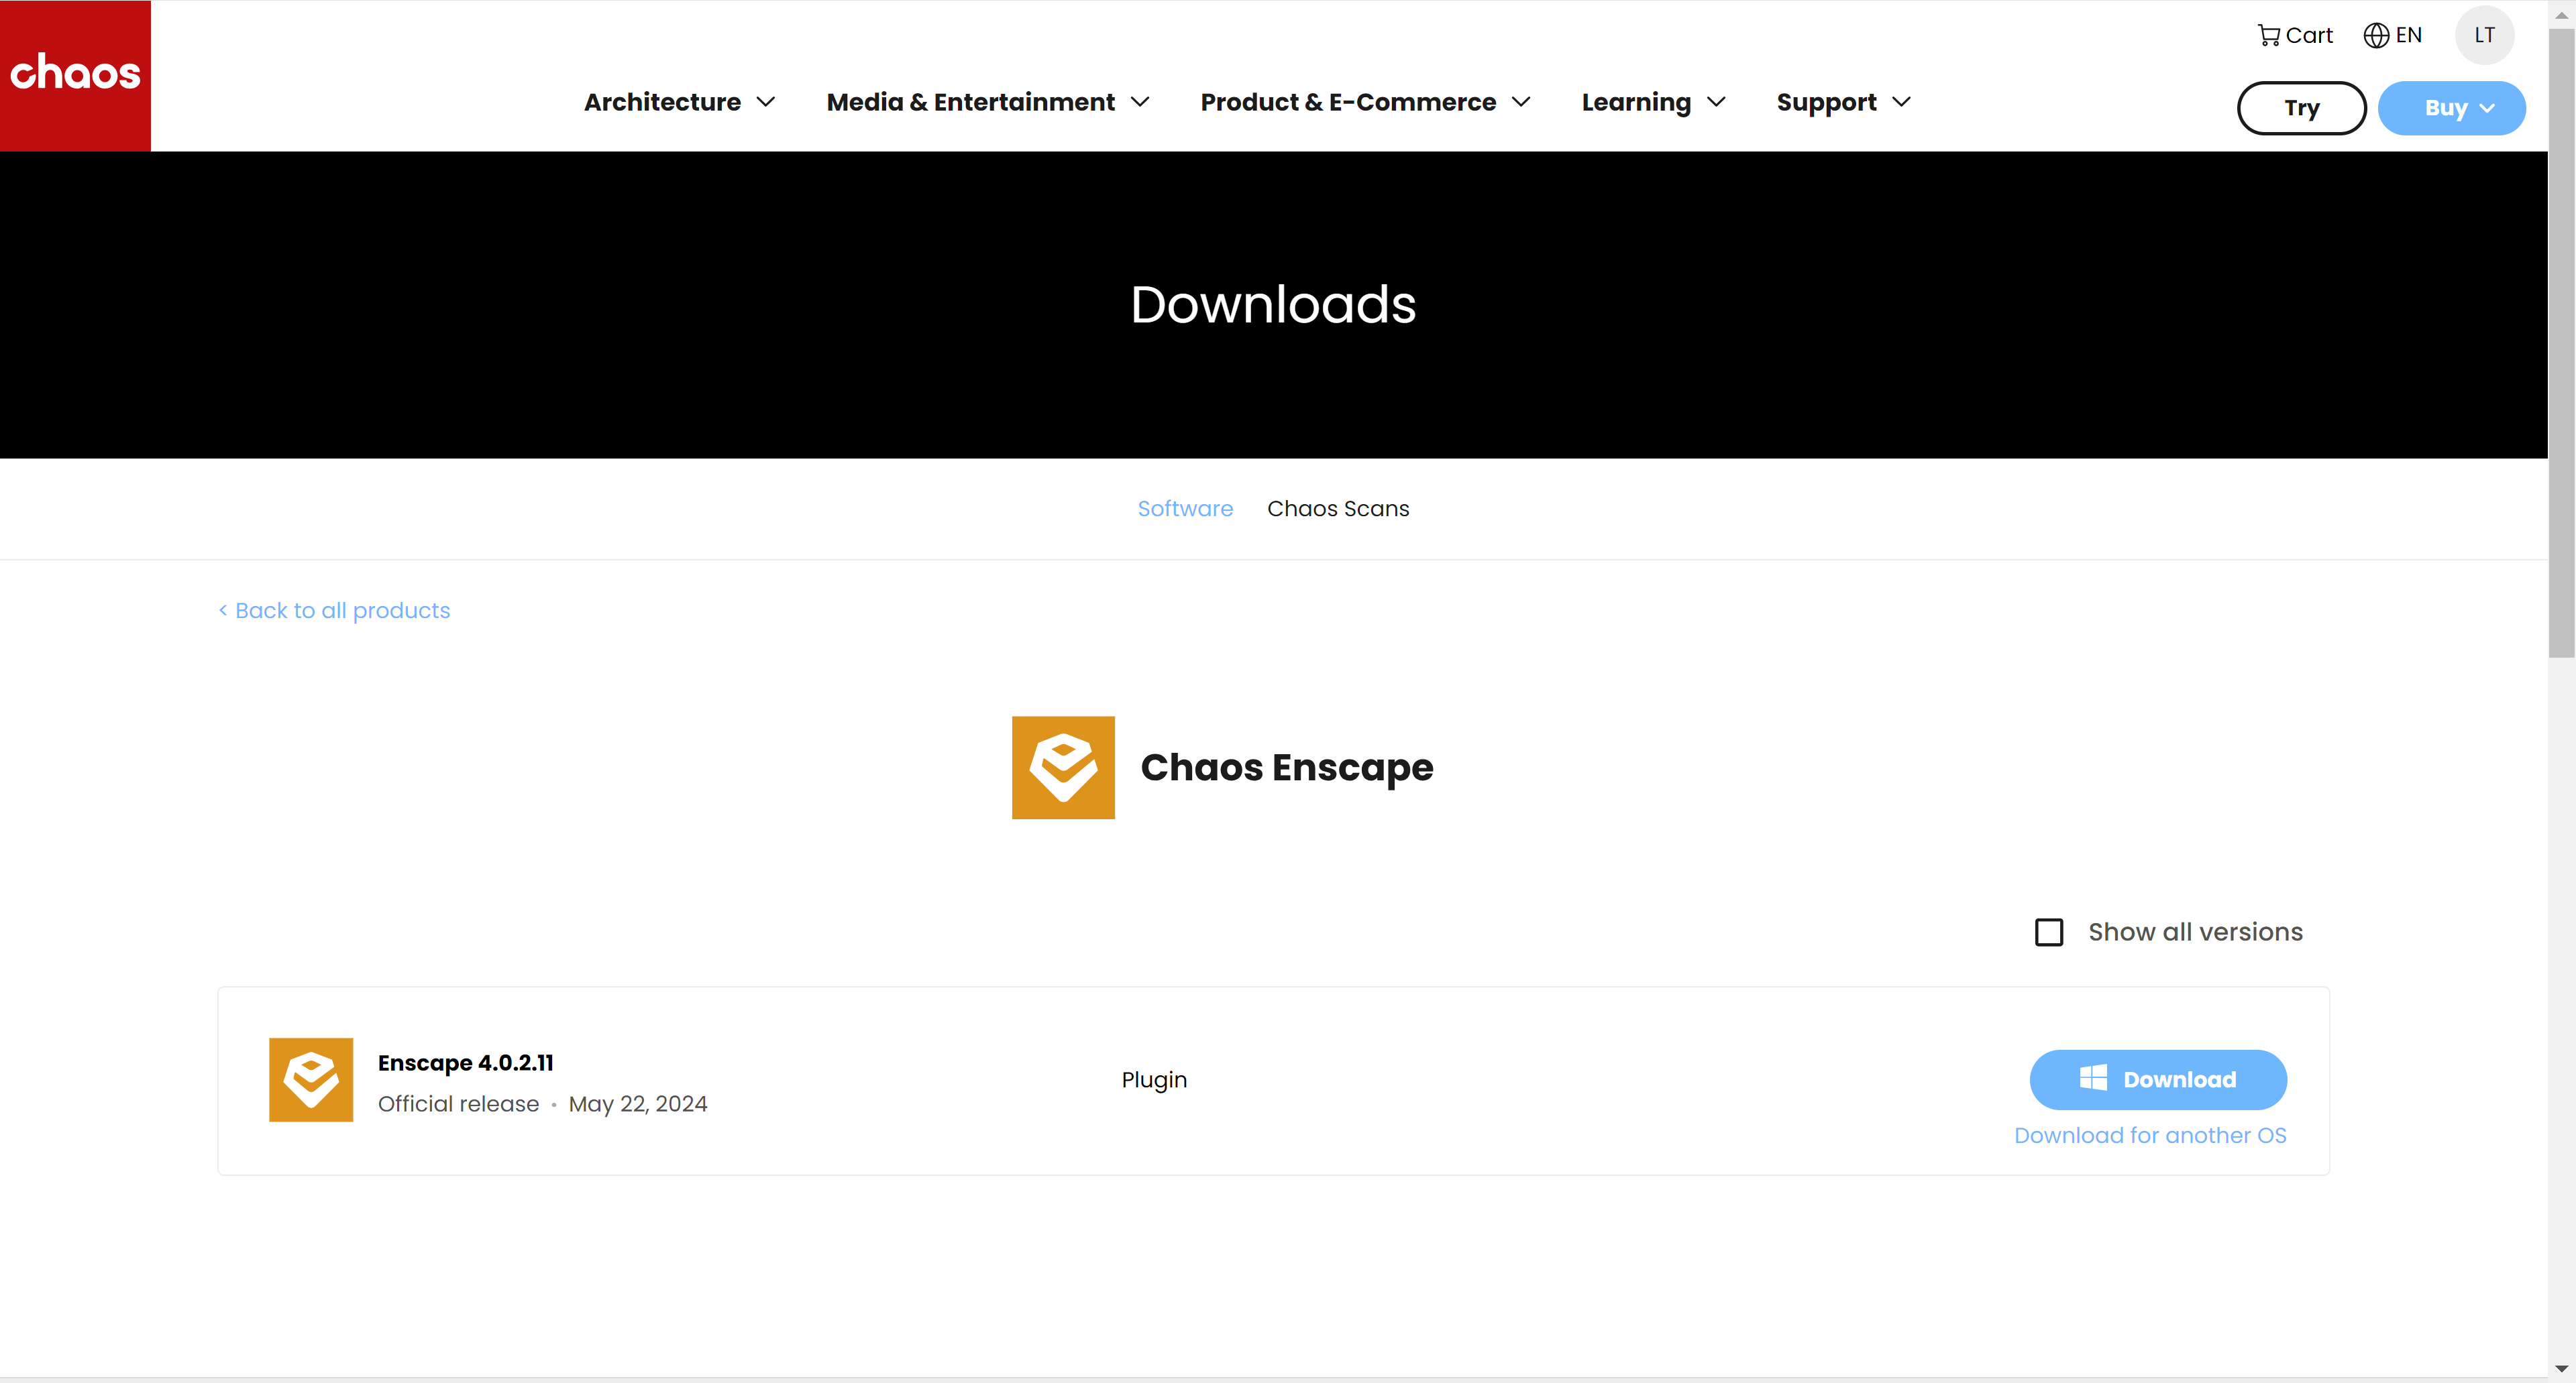Click the Official release label
The image size is (2576, 1383).
[458, 1104]
